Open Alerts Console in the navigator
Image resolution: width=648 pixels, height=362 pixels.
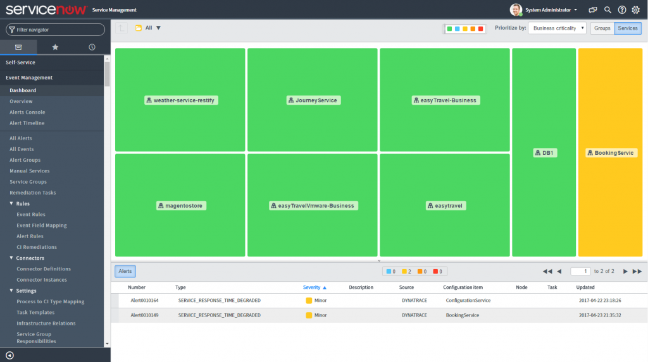pos(27,112)
